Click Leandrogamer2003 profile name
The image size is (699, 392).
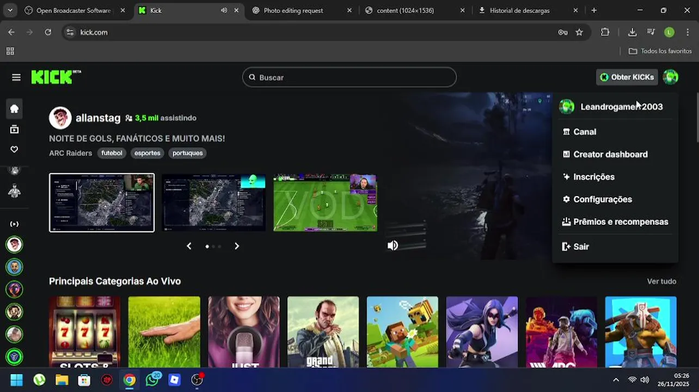[x=622, y=107]
